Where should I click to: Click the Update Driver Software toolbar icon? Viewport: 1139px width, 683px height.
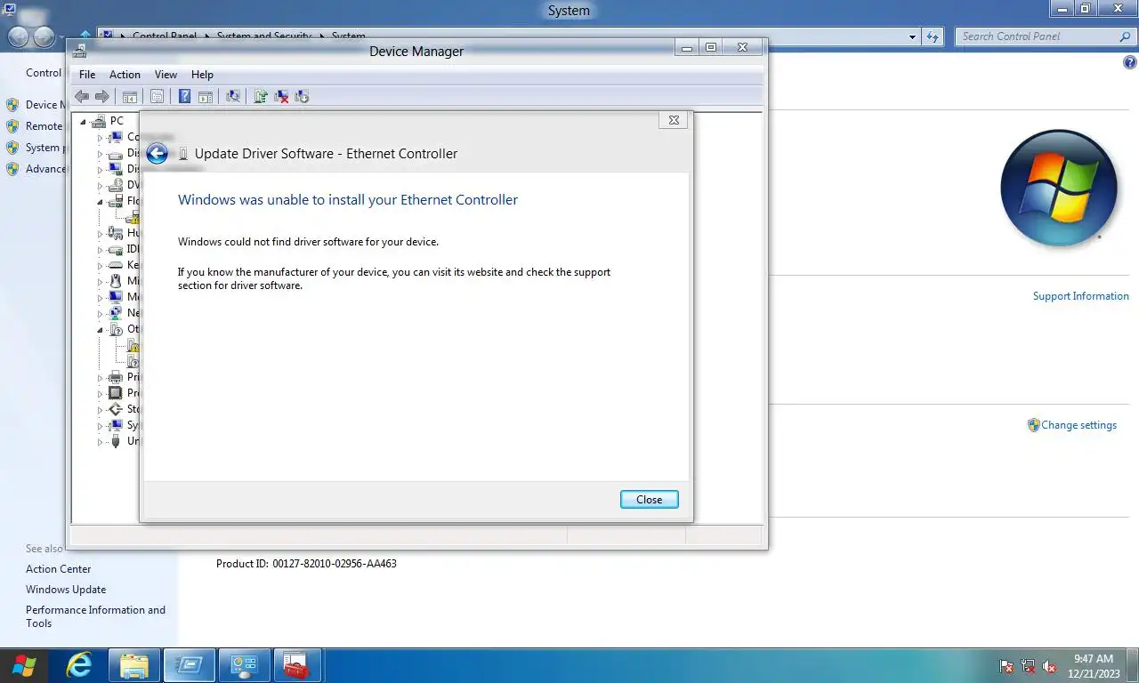click(x=261, y=97)
